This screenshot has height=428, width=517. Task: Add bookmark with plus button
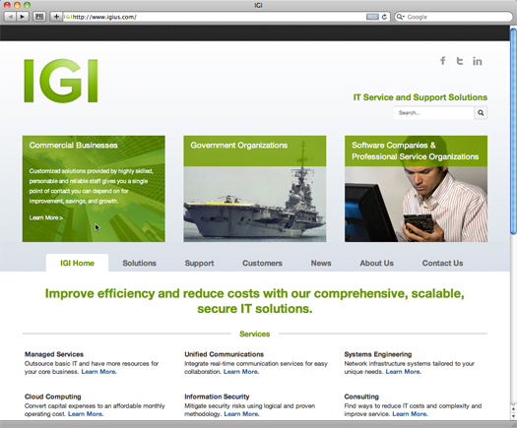(x=56, y=17)
